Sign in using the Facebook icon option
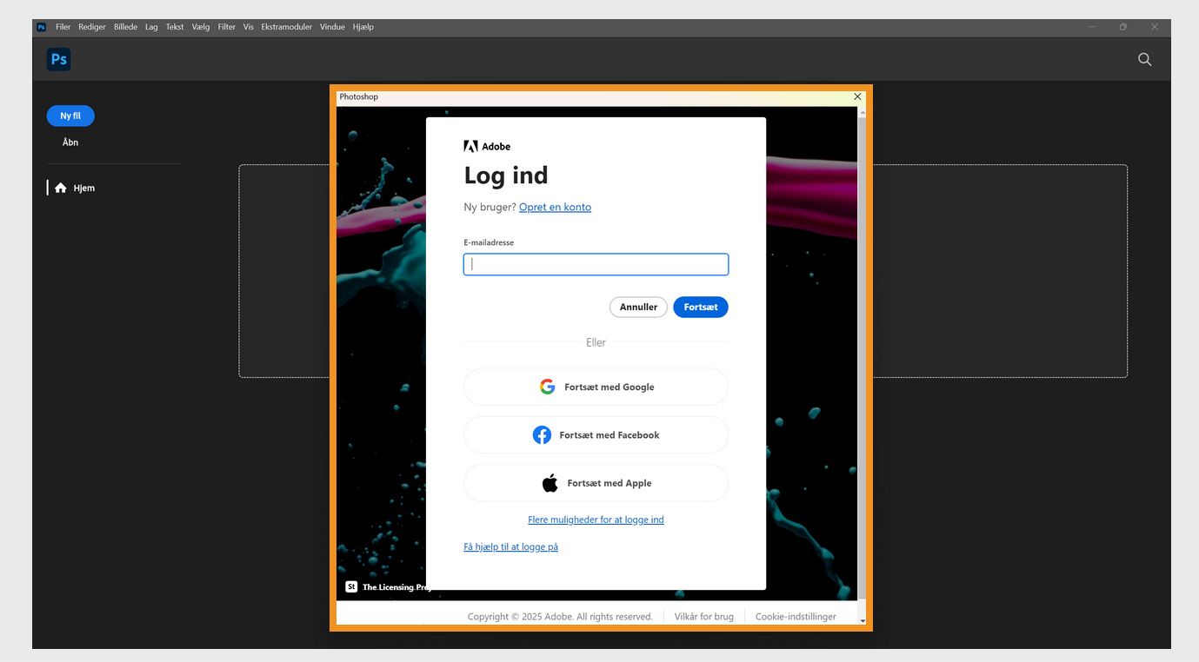The height and width of the screenshot is (662, 1199). click(x=542, y=434)
